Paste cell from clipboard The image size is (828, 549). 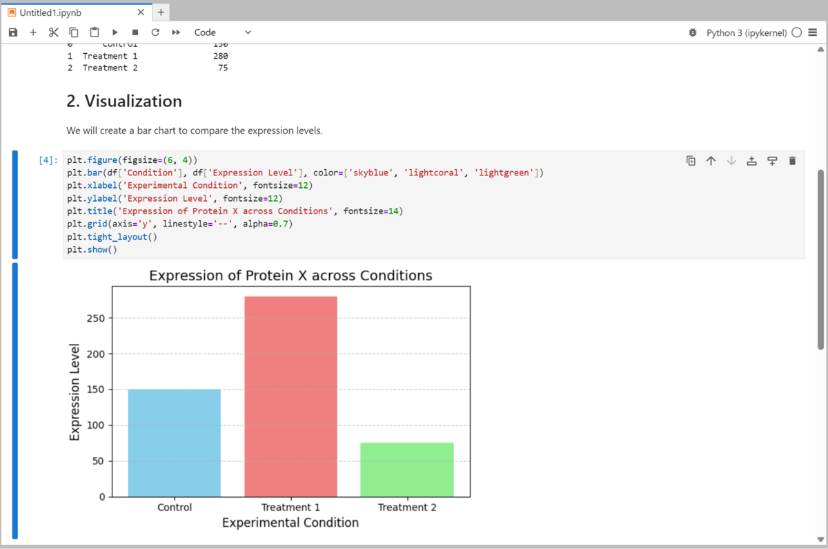click(95, 32)
